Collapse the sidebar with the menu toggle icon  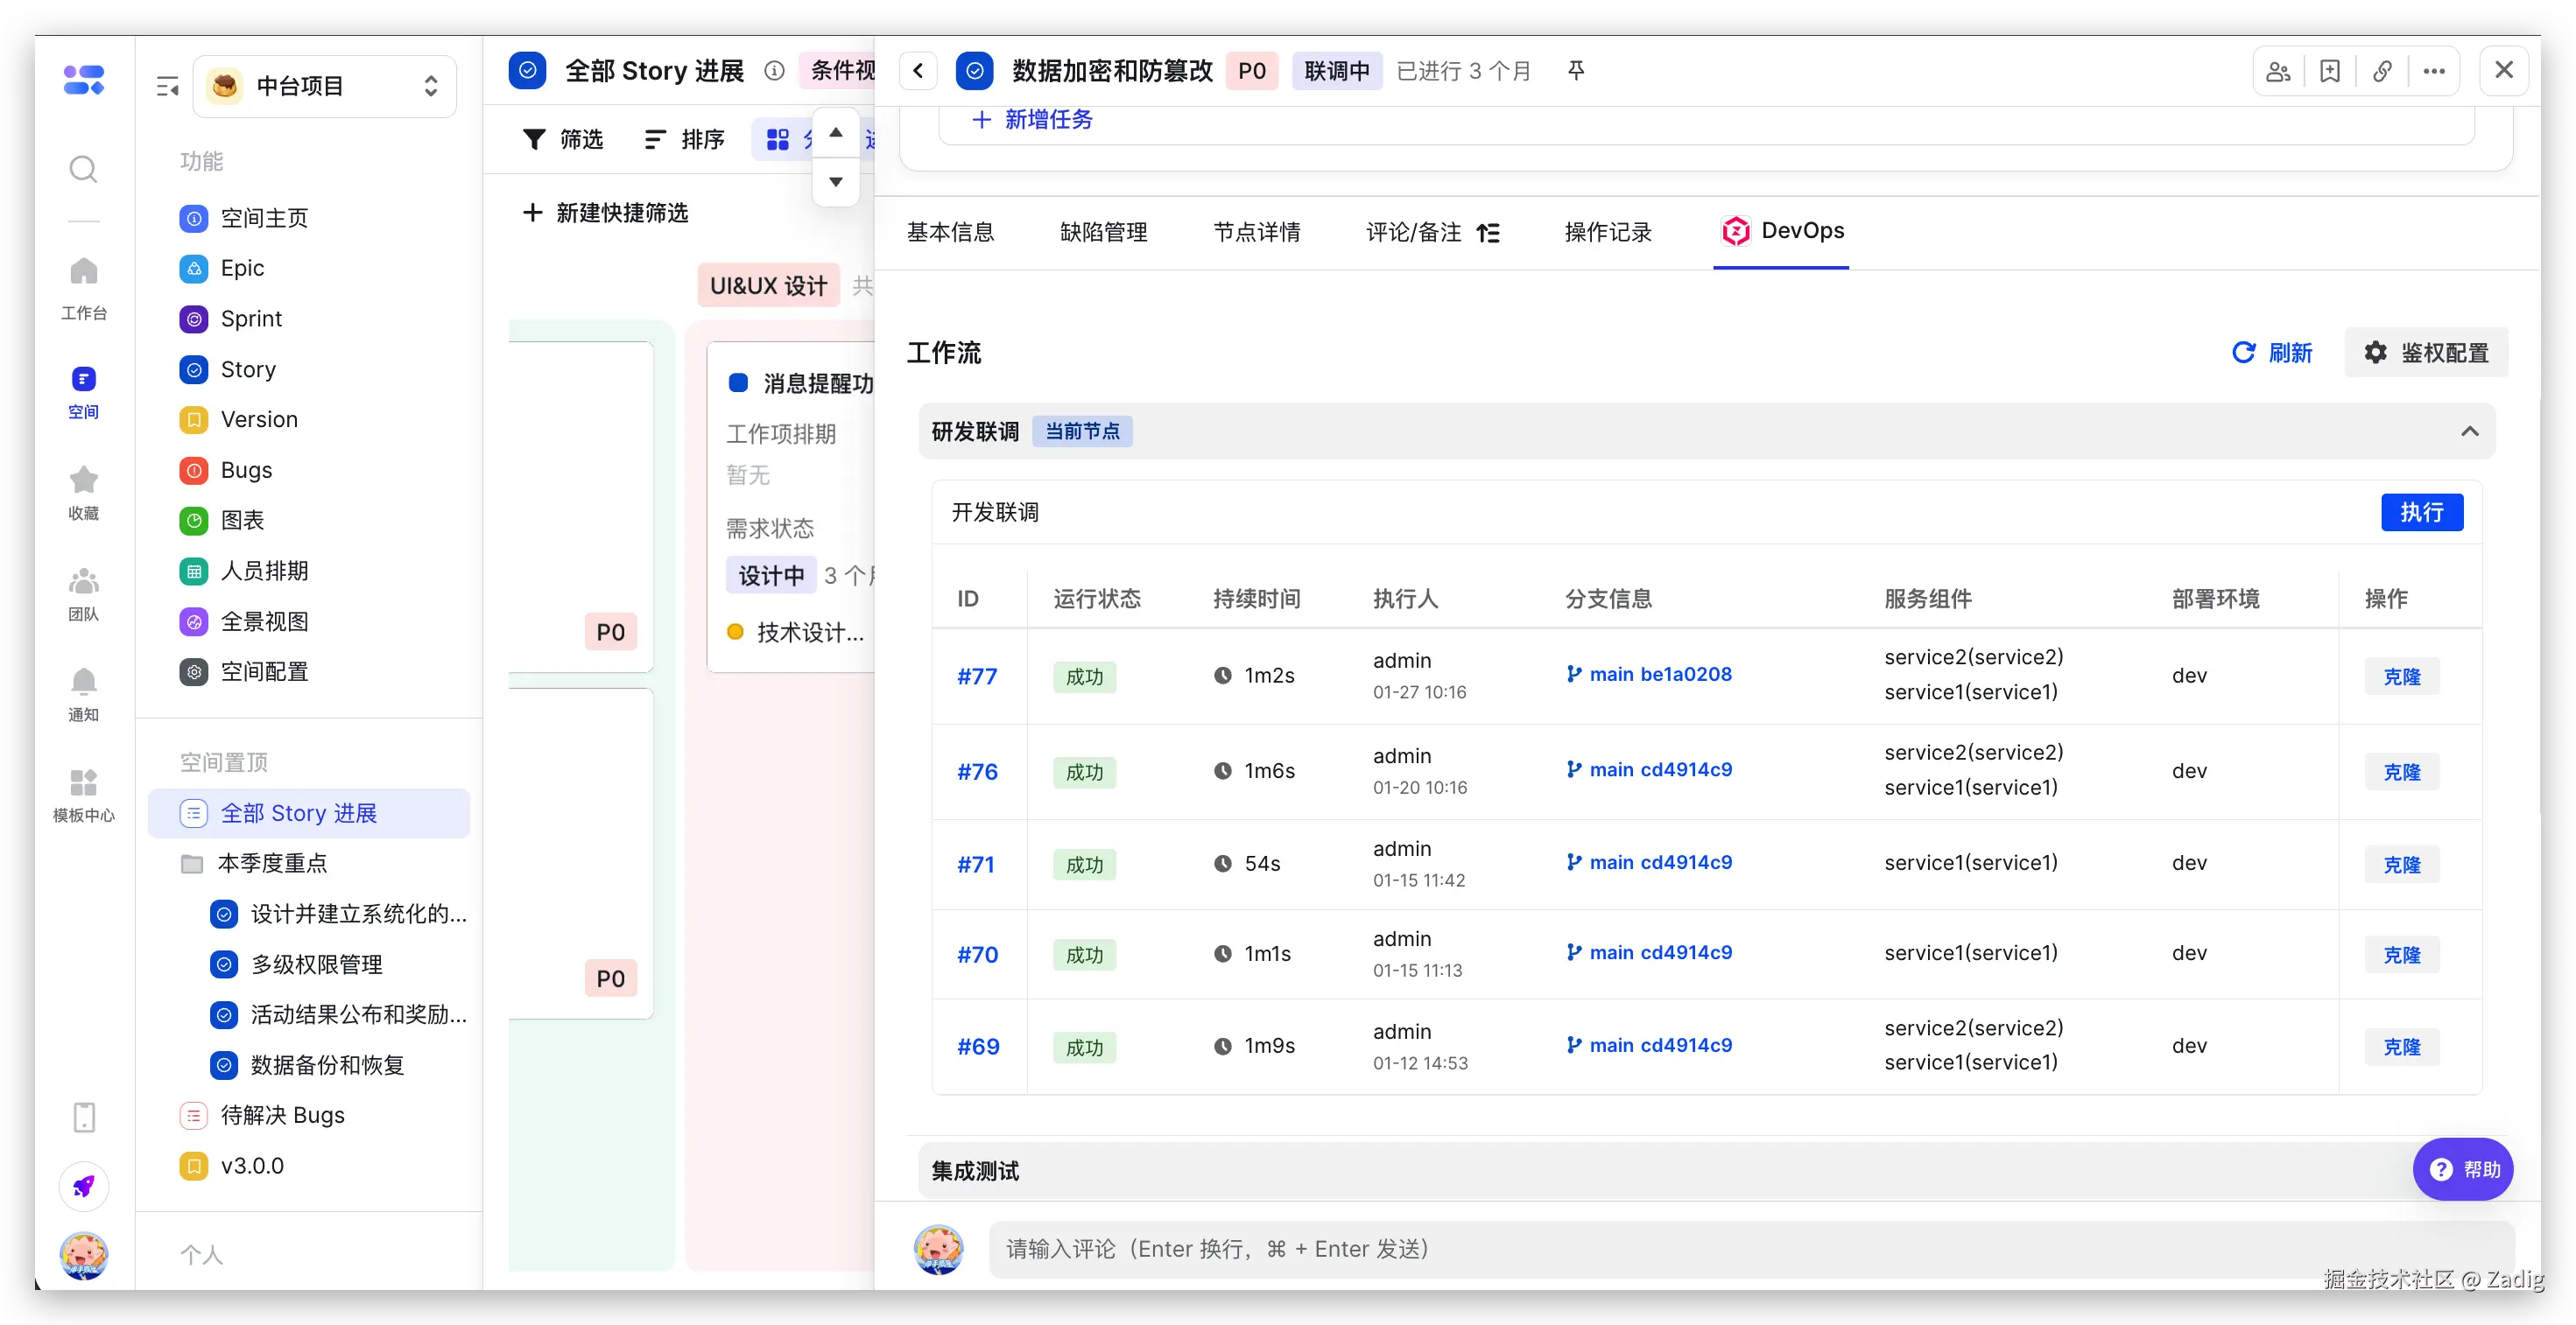167,87
